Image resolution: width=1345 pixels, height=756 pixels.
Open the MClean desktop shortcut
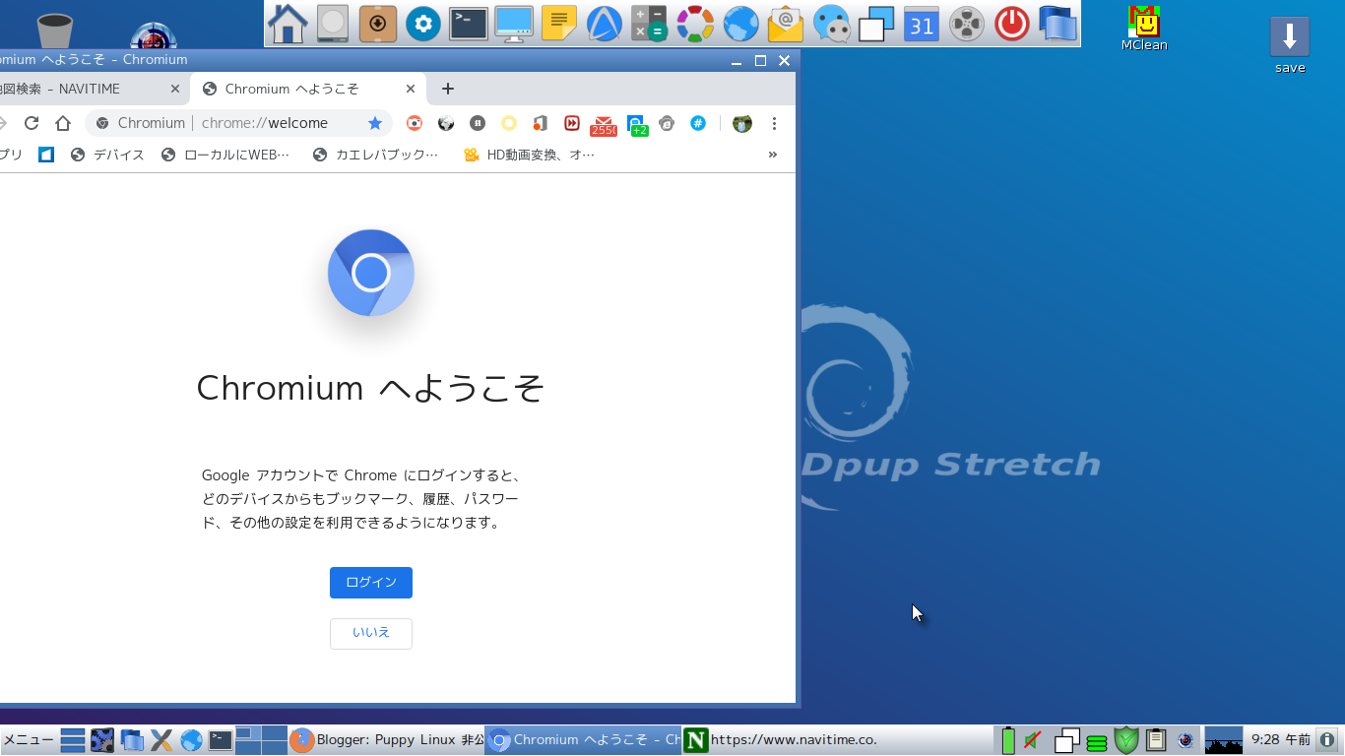1144,29
